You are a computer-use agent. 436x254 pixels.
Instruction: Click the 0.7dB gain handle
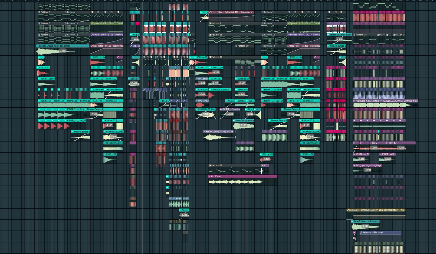tap(365, 226)
